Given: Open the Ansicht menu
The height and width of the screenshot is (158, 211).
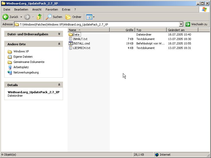Looking at the screenshot, I should pos(37,9).
